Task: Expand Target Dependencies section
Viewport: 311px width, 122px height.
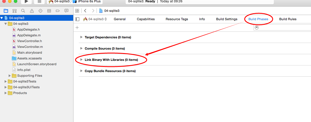Action: click(x=81, y=37)
